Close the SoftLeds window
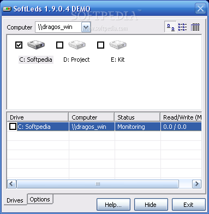 [200, 9]
